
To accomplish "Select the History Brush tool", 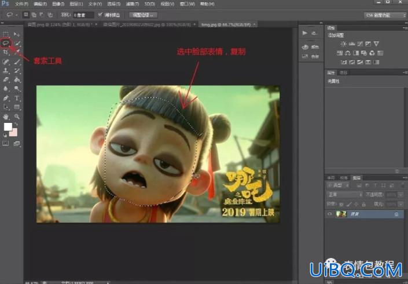I will coord(17,71).
